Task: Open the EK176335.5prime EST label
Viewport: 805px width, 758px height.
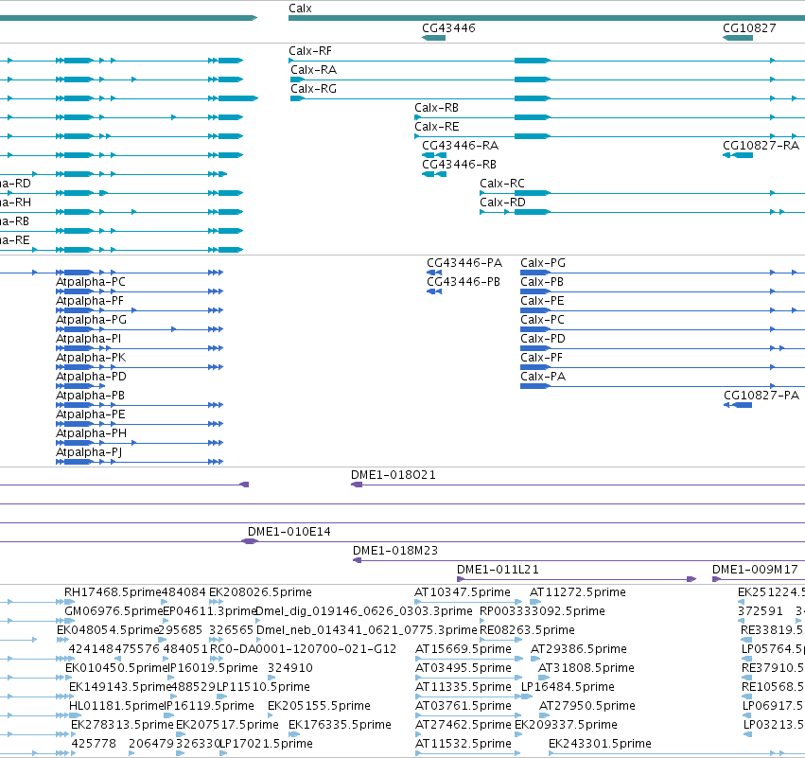Action: tap(340, 726)
